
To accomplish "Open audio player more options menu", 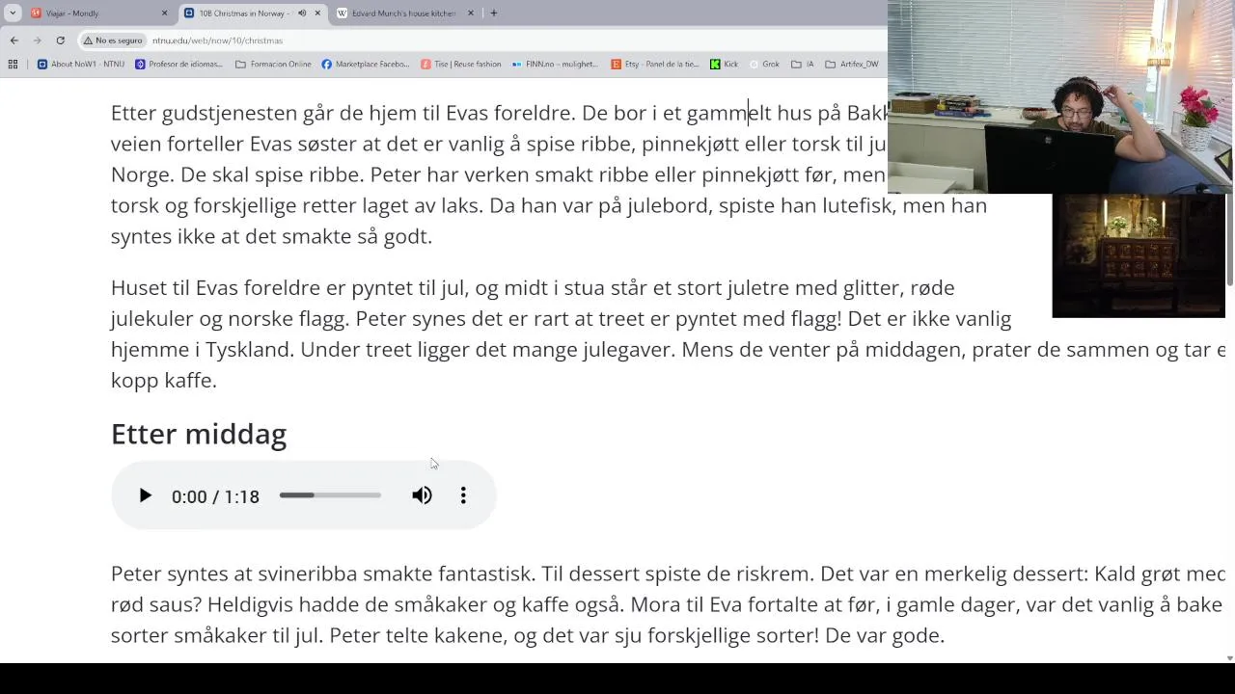I will [x=463, y=495].
